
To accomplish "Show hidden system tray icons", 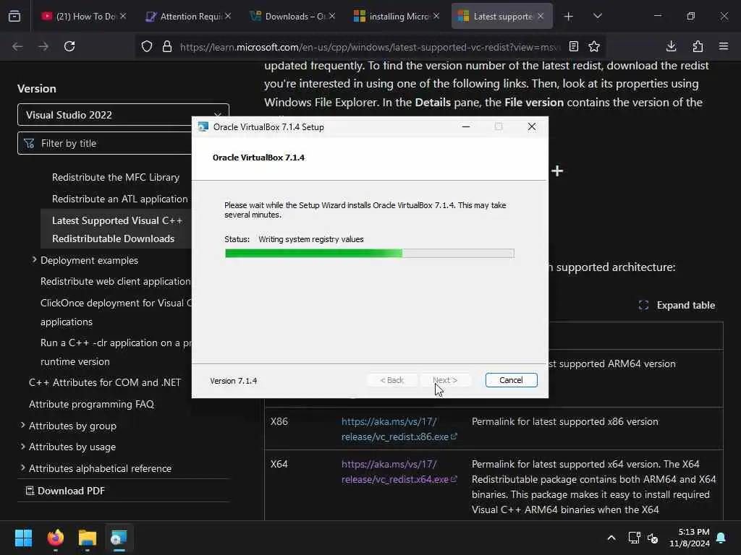I will pyautogui.click(x=611, y=538).
